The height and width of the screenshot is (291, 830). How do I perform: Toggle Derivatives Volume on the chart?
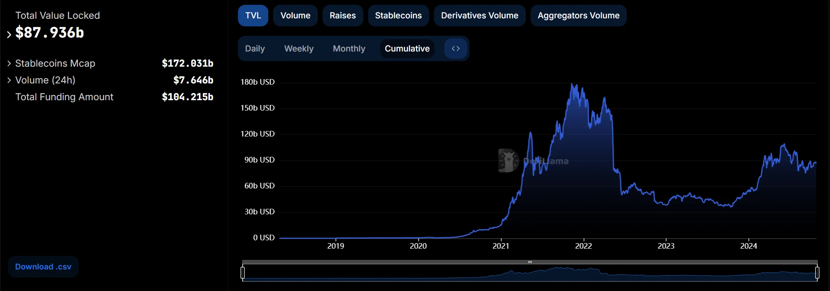(479, 16)
